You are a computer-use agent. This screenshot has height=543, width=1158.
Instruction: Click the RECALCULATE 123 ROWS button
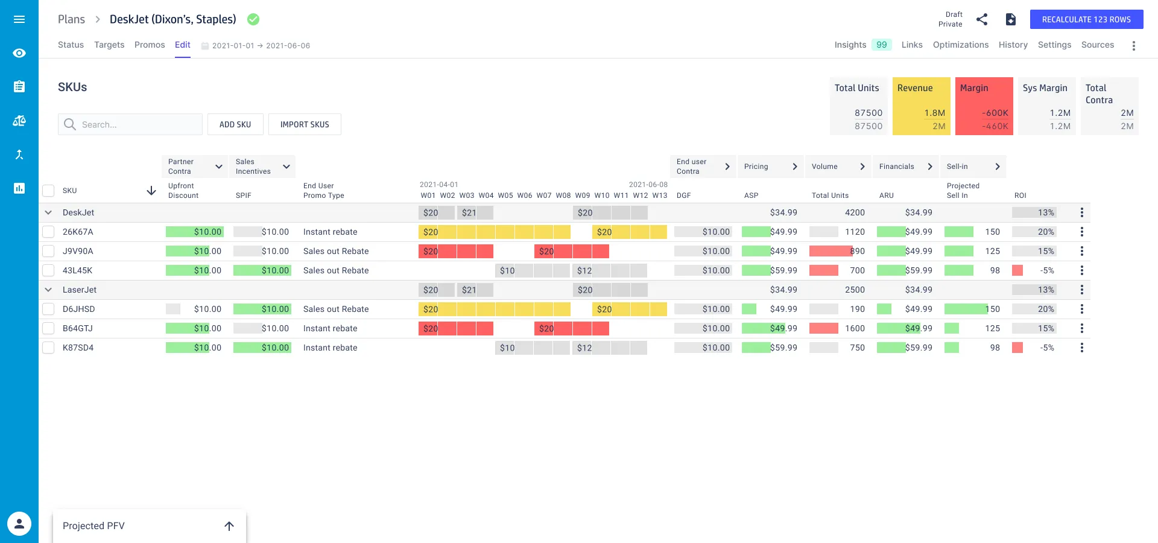1086,19
